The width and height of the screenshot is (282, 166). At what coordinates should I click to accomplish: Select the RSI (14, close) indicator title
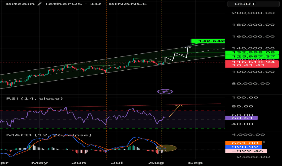click(x=34, y=98)
